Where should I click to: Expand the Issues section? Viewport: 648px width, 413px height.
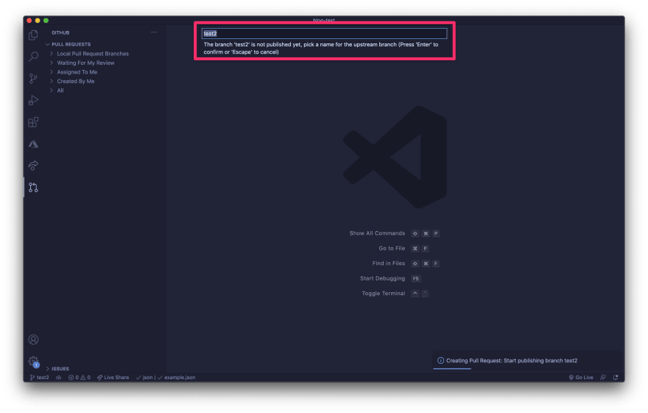(60, 369)
